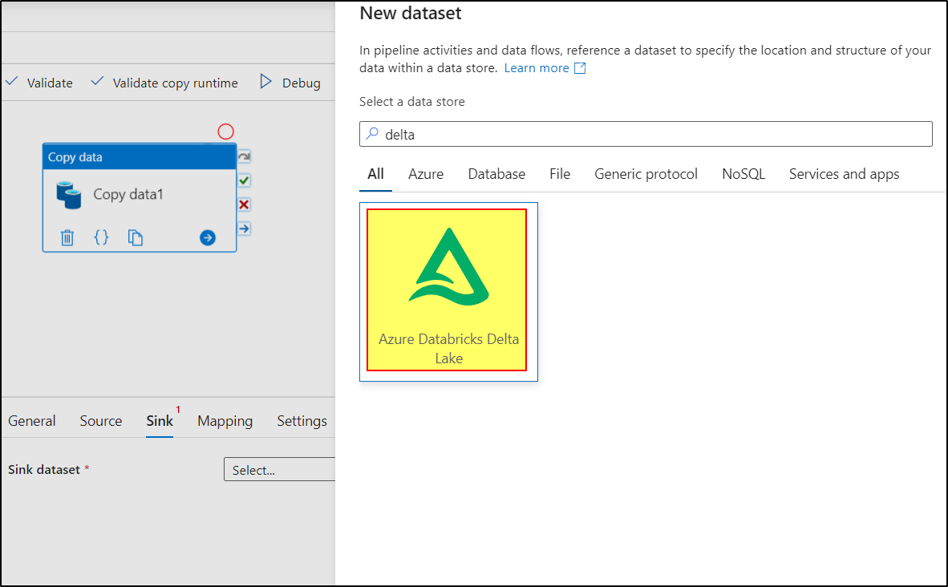Screen dimensions: 948x587
Task: Open the Source activity tab
Action: click(x=101, y=421)
